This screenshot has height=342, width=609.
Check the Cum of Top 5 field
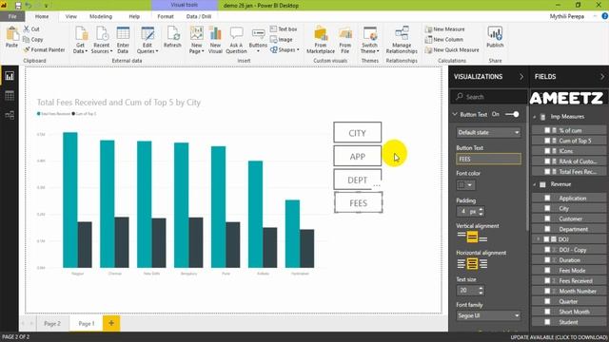point(547,141)
